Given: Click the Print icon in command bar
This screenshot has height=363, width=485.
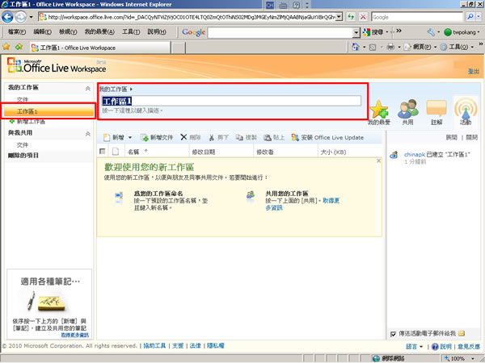Looking at the screenshot, I should point(390,47).
